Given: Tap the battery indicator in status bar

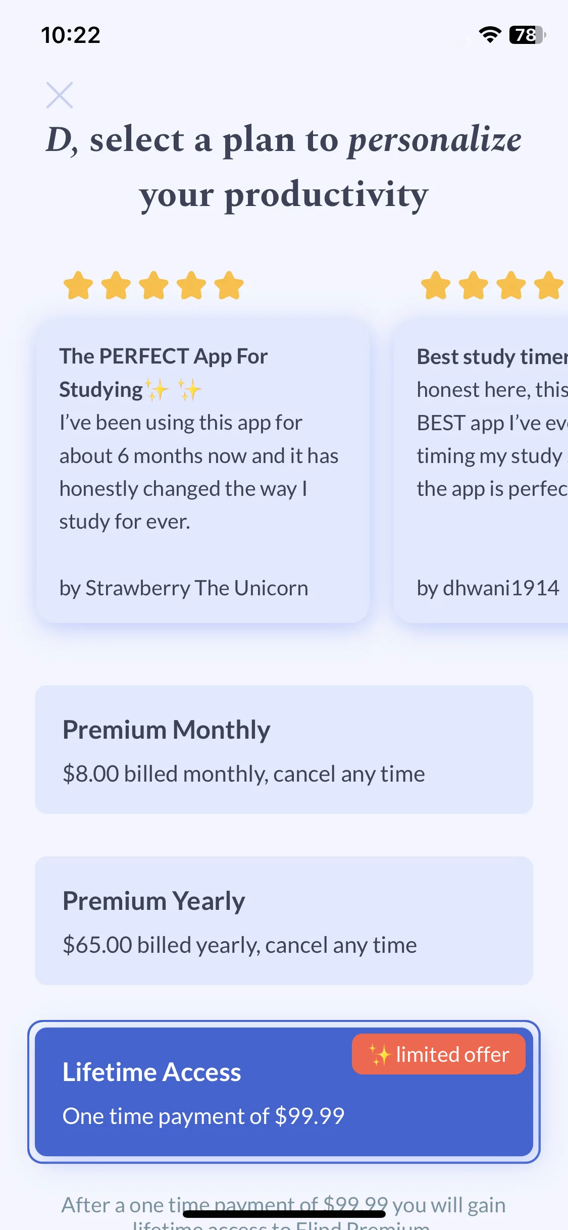Looking at the screenshot, I should [x=528, y=35].
